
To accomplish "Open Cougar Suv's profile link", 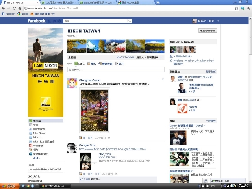I will tap(87, 145).
